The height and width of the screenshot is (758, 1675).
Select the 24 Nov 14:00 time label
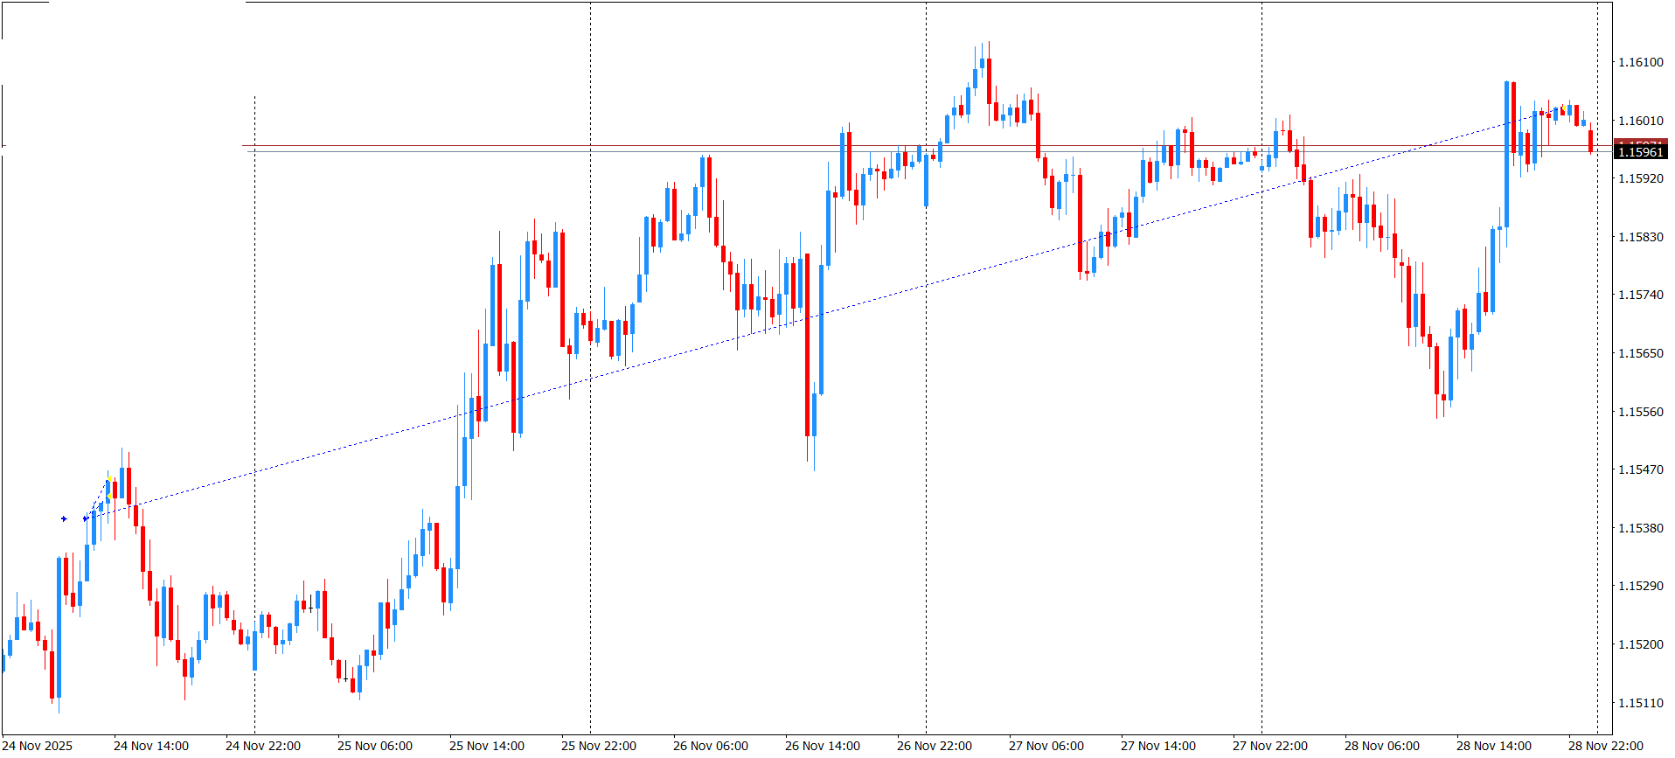point(151,746)
